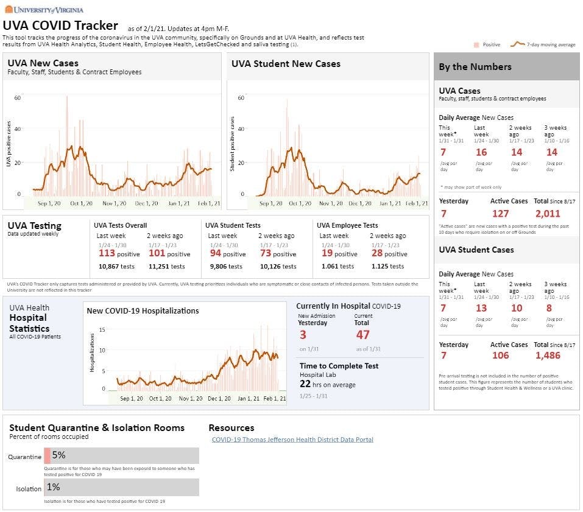Click the UVA Student New Cases chart title
Screen dimensions: 583x512
(286, 63)
